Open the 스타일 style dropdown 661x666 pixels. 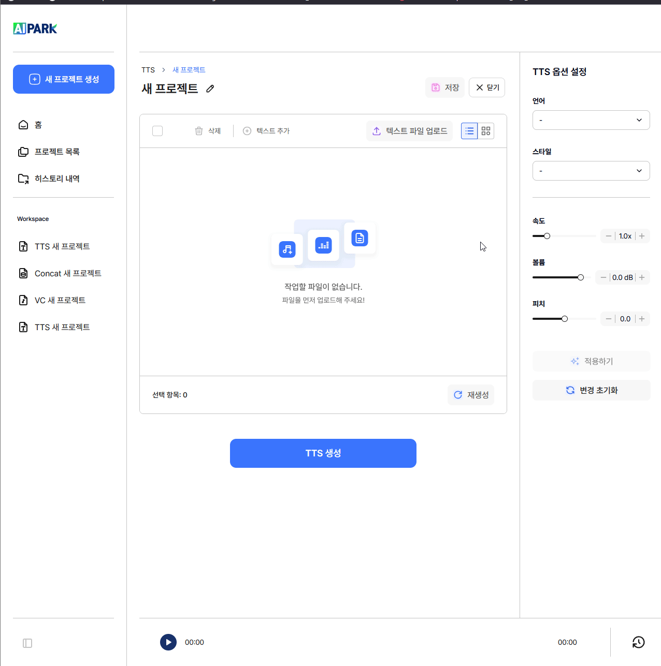pyautogui.click(x=591, y=171)
